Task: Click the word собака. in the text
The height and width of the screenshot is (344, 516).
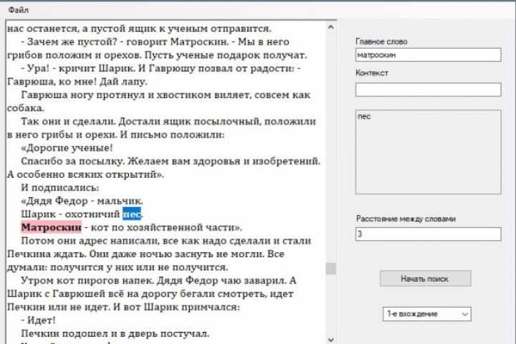Action: tap(25, 108)
